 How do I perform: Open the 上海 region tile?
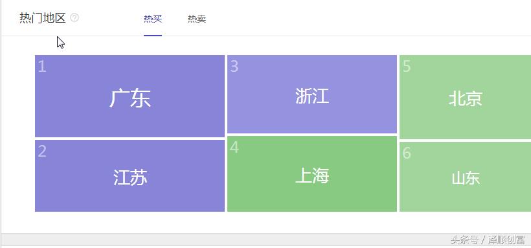pyautogui.click(x=312, y=174)
